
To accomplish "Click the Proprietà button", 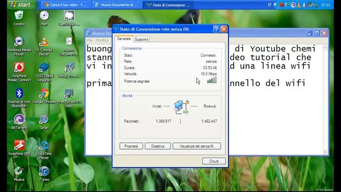I will point(131,146).
